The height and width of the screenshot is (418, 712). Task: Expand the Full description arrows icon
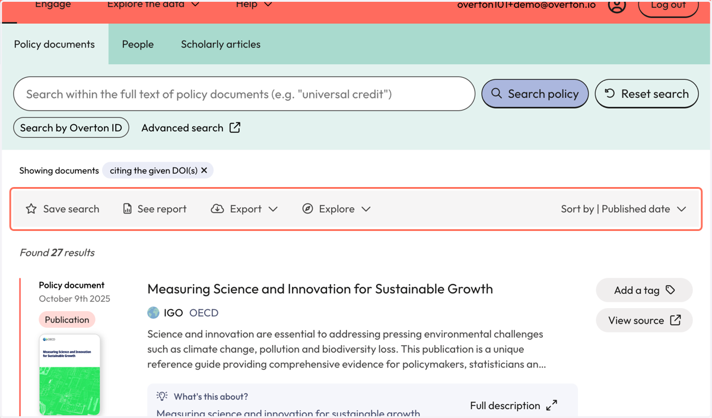(x=552, y=406)
